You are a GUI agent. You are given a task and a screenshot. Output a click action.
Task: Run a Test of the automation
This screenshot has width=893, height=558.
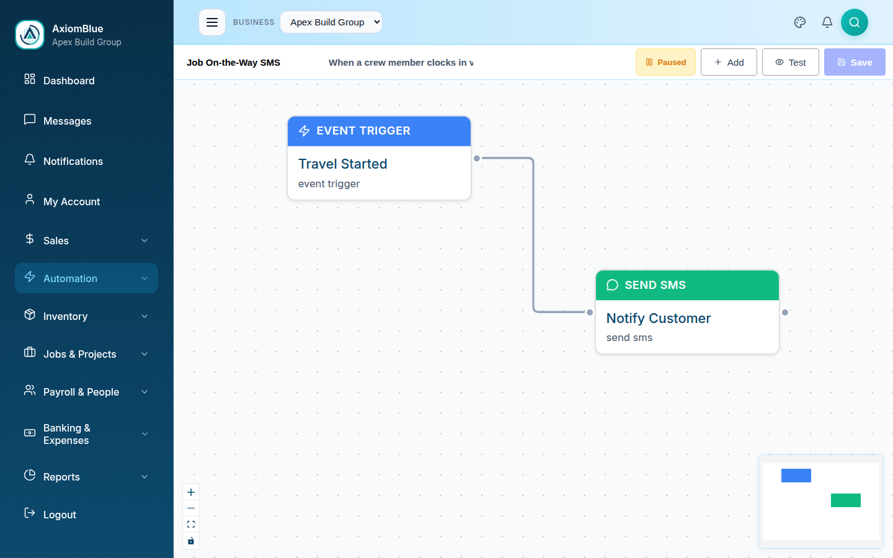tap(790, 62)
